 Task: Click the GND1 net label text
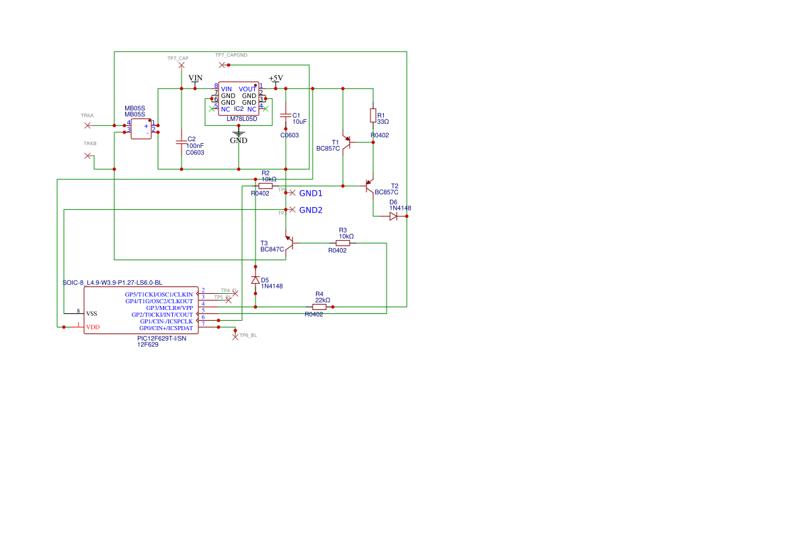[311, 193]
